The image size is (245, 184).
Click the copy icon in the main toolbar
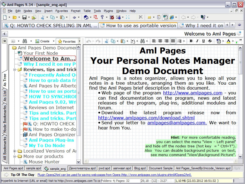point(52,17)
